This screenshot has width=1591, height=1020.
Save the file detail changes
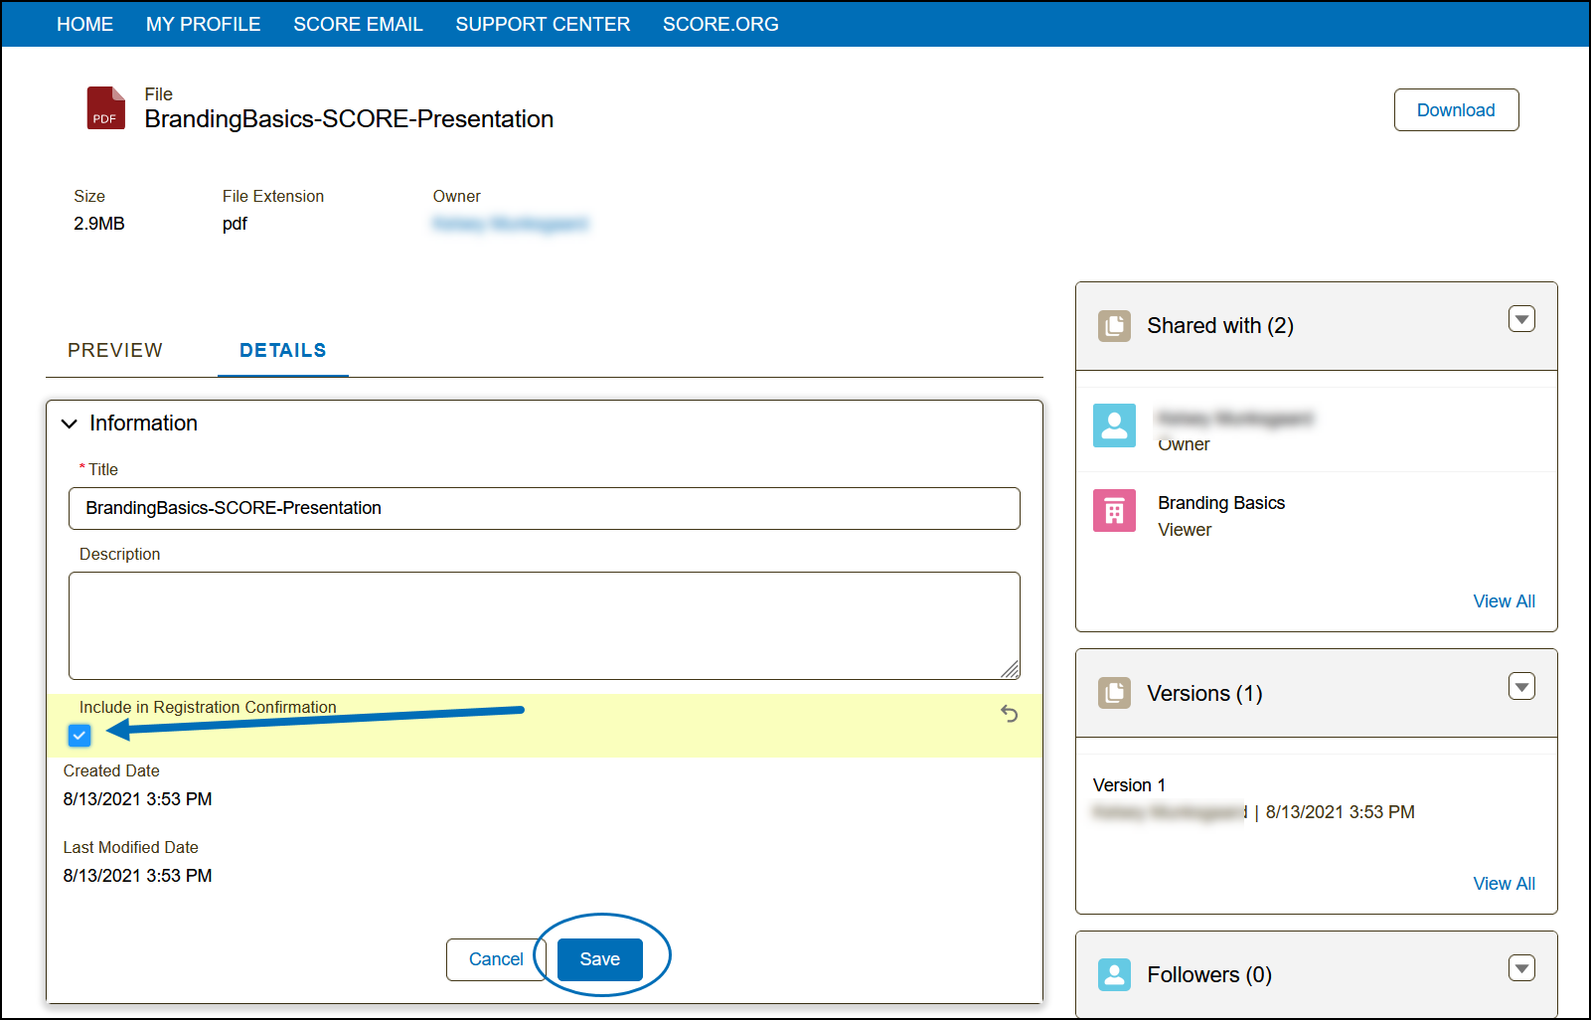[599, 959]
